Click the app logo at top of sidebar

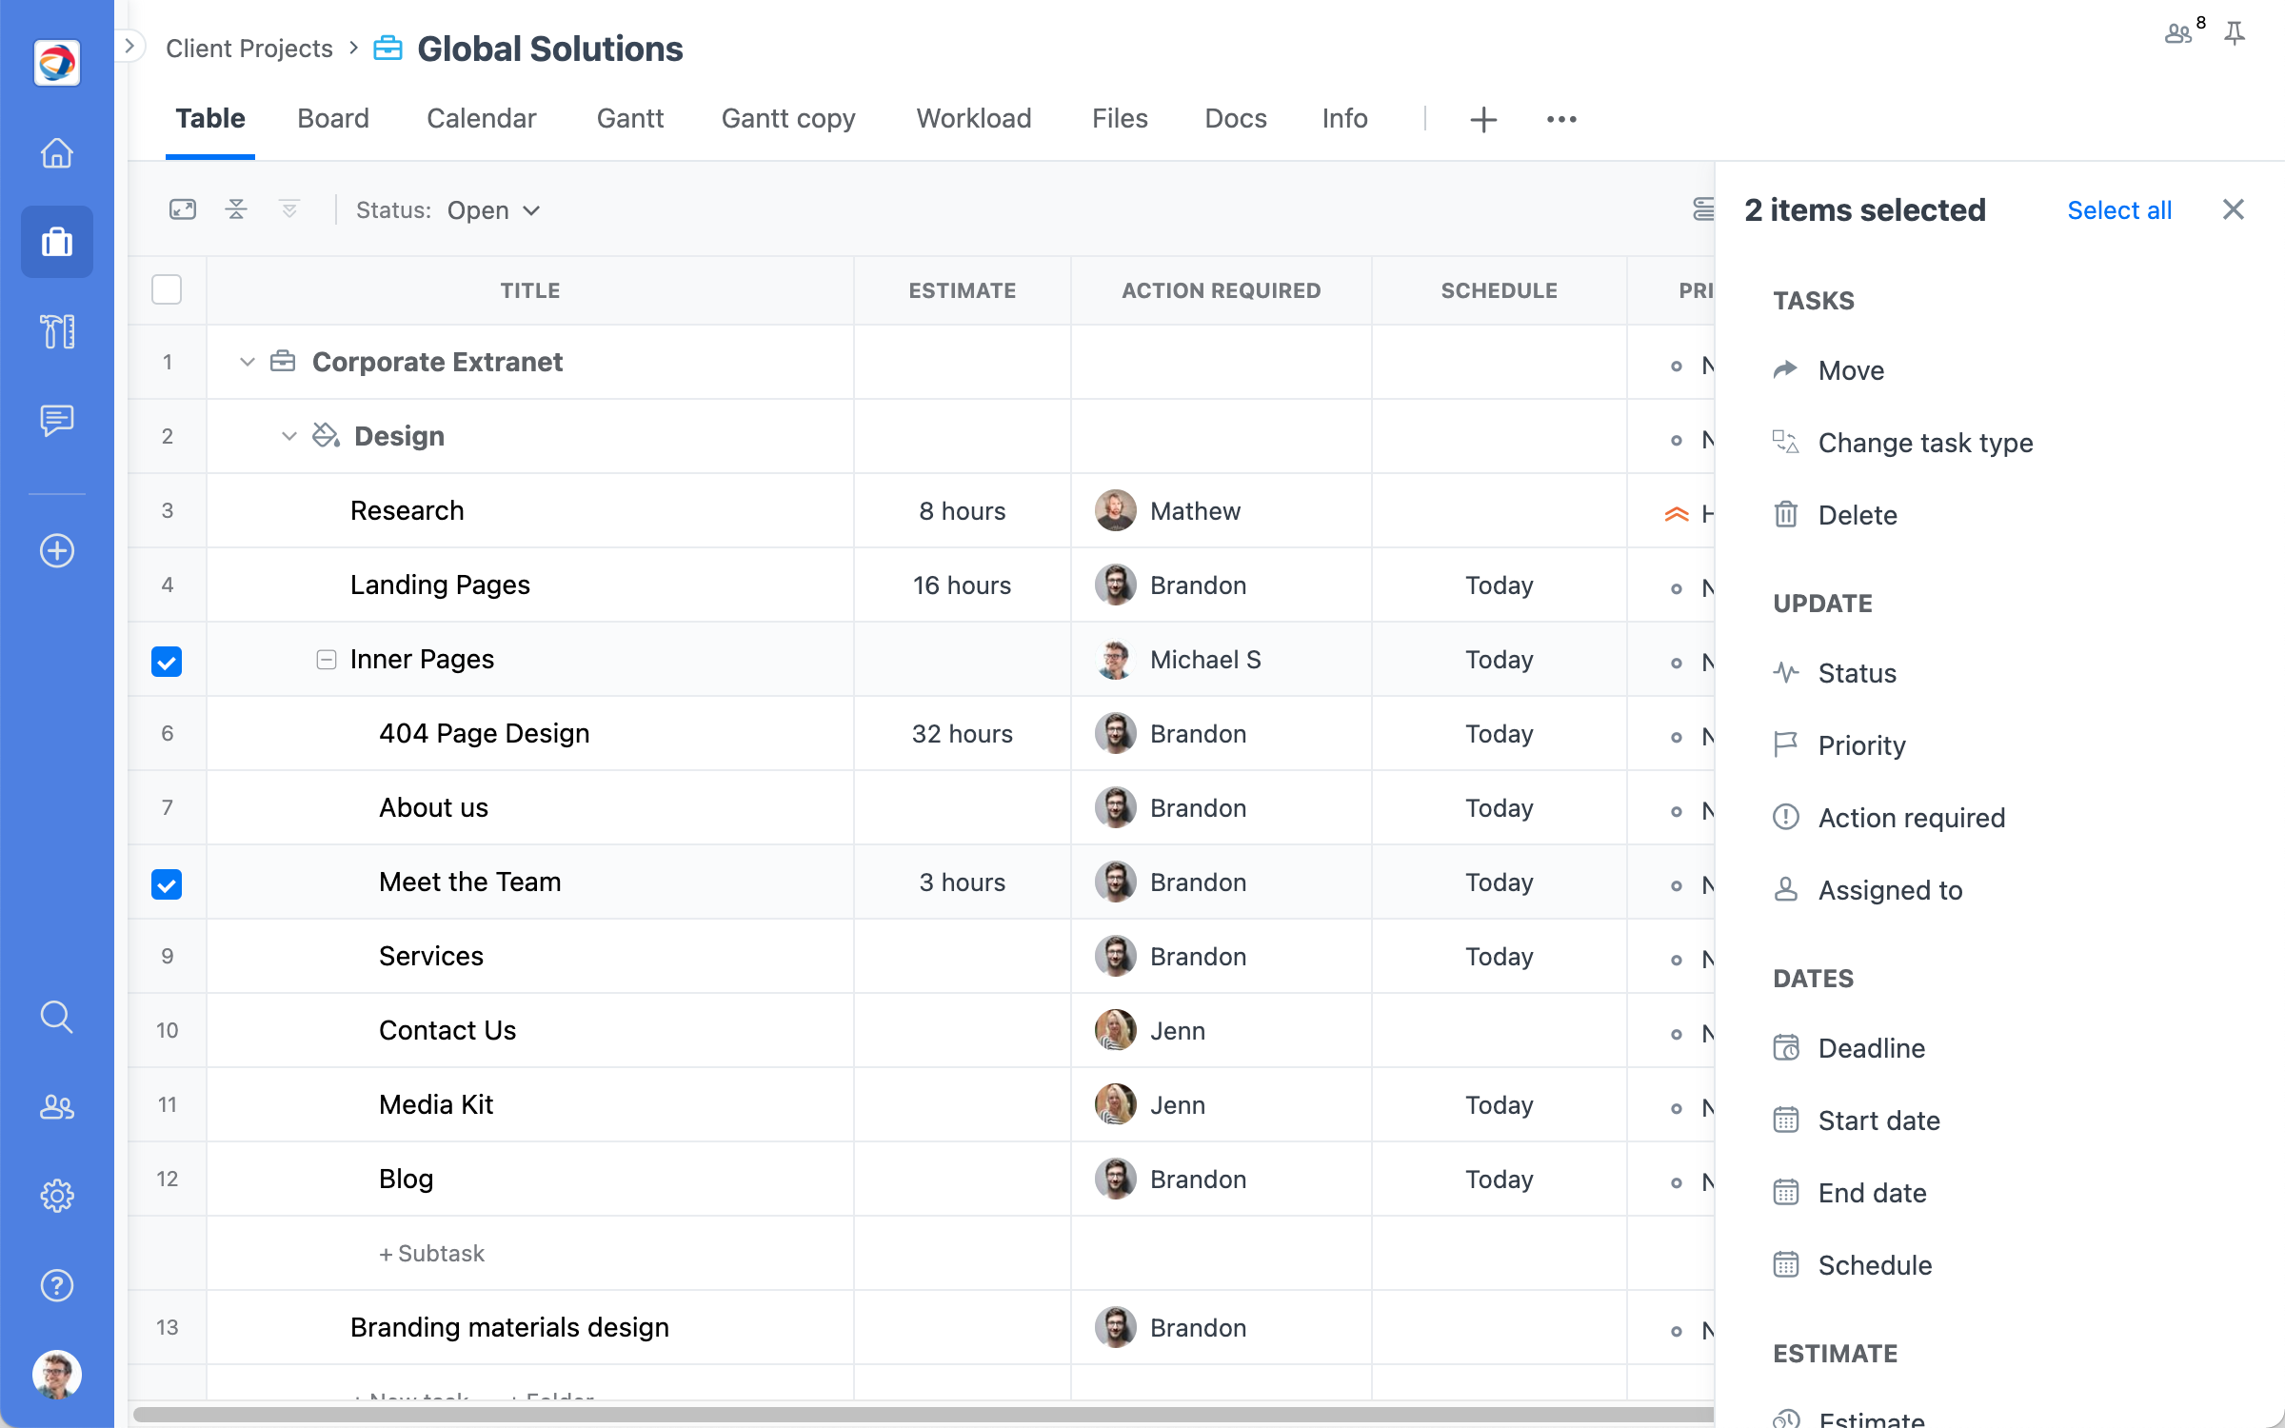[x=57, y=63]
